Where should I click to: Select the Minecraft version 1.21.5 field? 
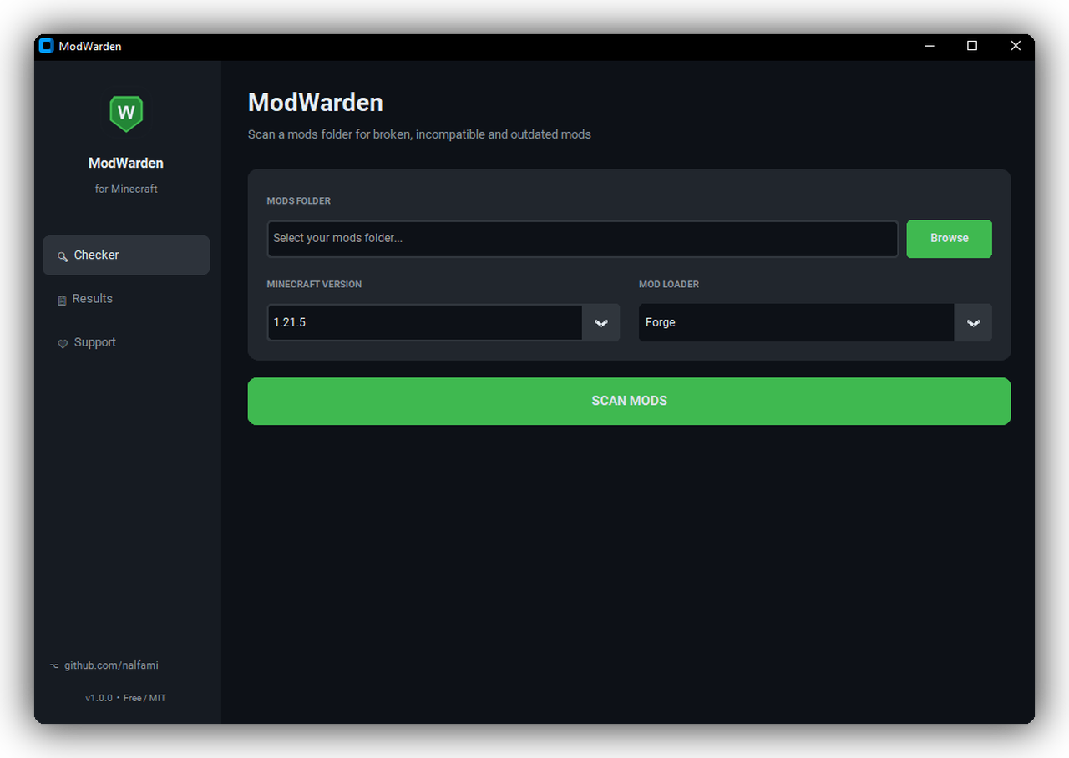coord(425,322)
